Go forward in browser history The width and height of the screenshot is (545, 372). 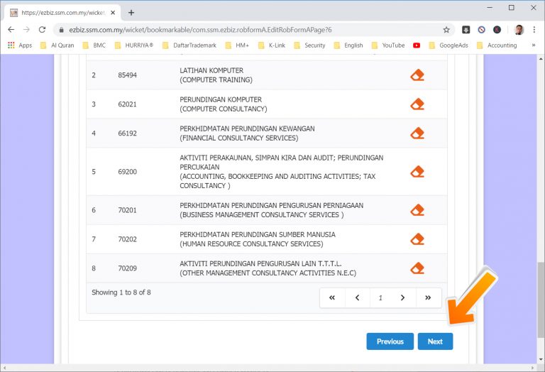coord(27,30)
